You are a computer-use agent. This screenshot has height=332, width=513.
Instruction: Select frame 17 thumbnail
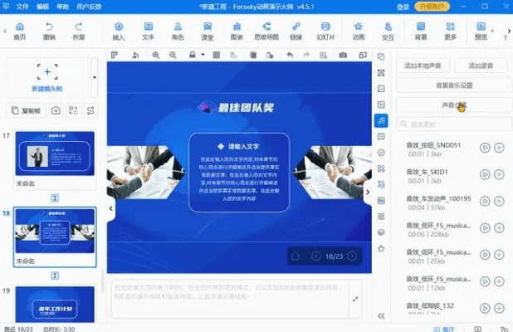click(x=55, y=154)
